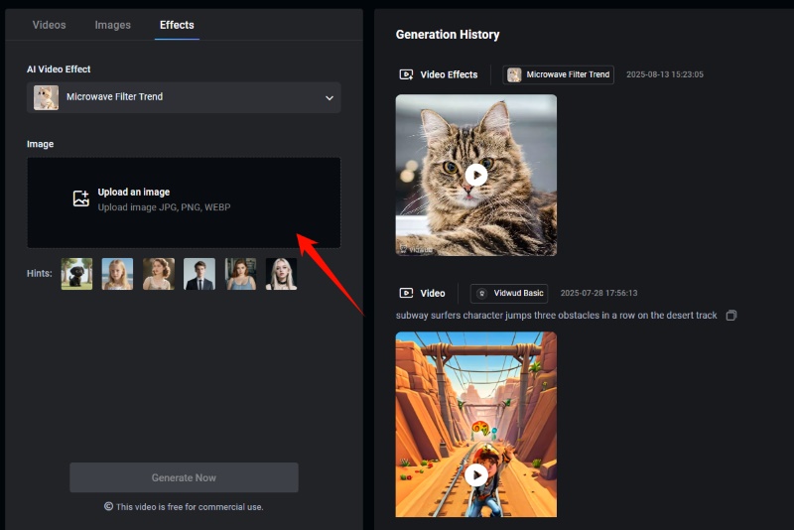The height and width of the screenshot is (530, 794).
Task: Click the Video type icon in history
Action: point(406,293)
